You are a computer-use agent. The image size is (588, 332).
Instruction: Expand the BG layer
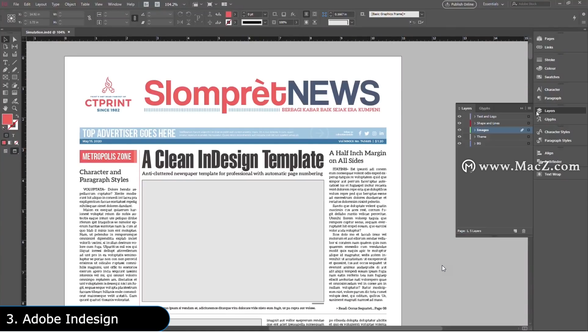[475, 143]
